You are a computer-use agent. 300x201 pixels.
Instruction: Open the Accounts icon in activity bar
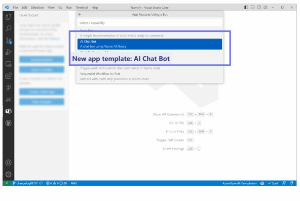[x=8, y=162]
